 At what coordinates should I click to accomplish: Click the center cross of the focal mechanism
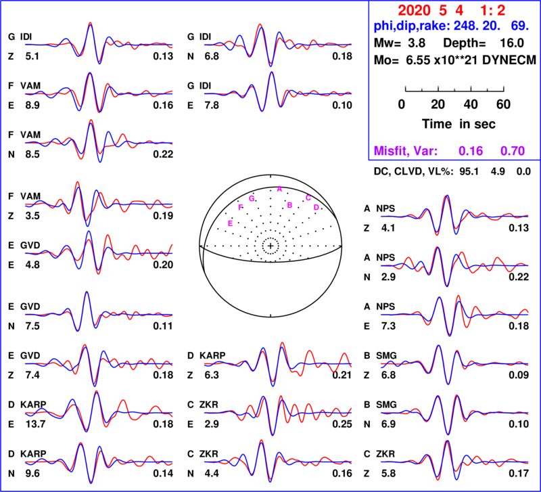tap(270, 246)
